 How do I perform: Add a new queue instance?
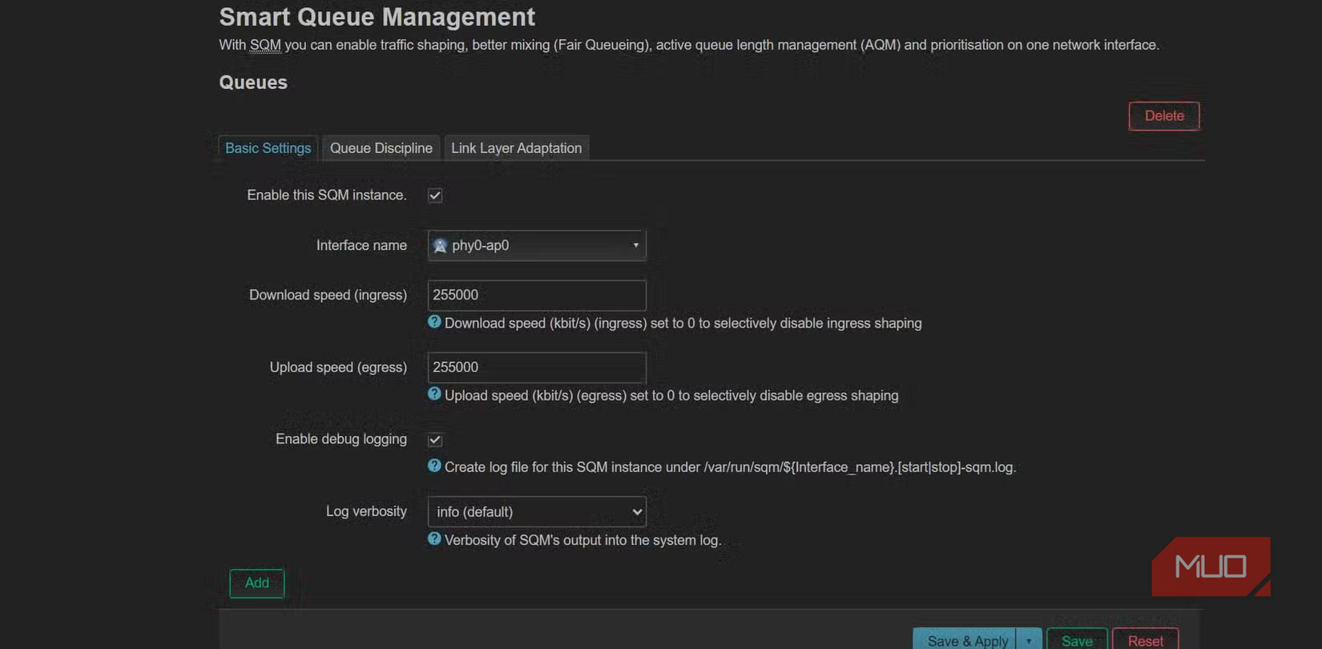pos(256,583)
